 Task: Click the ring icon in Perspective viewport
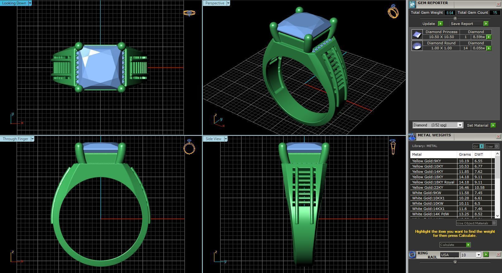393,12
